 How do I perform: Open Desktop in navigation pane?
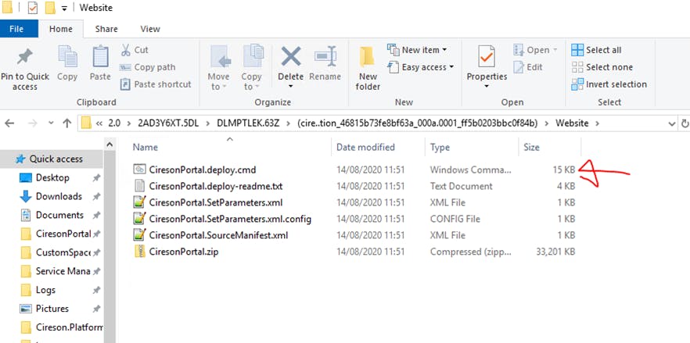(x=52, y=177)
